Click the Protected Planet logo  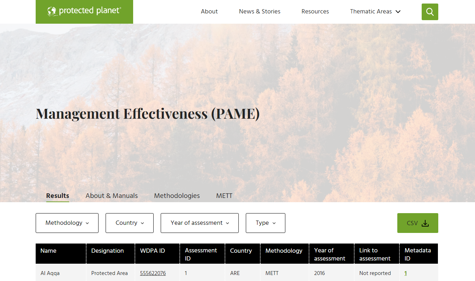(x=84, y=11)
